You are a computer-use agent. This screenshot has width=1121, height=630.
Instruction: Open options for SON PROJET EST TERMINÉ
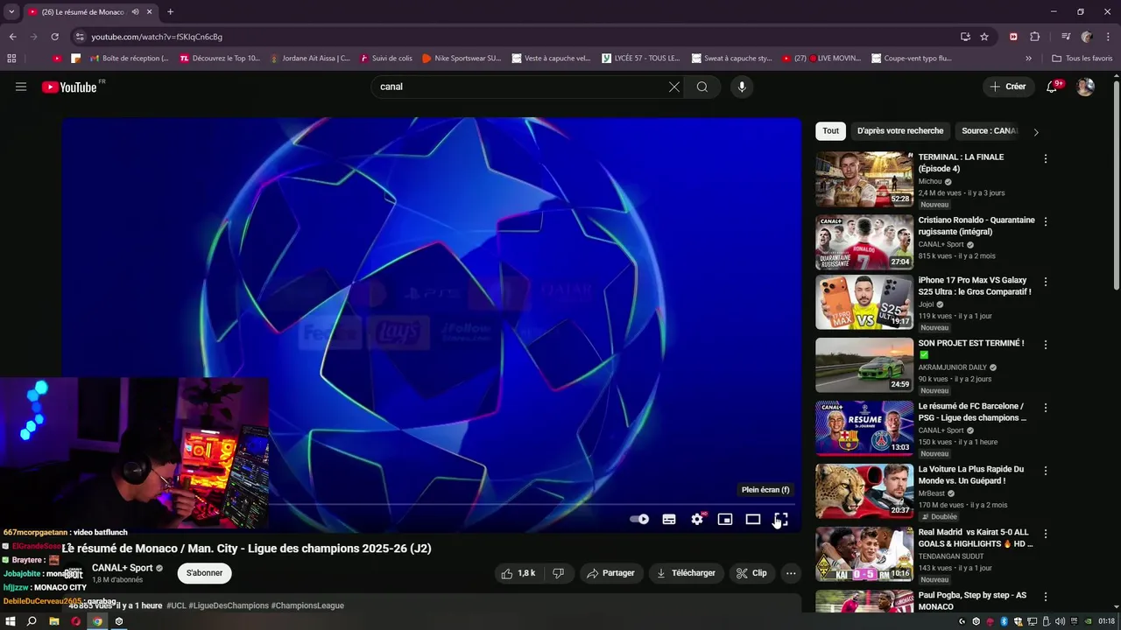pyautogui.click(x=1045, y=345)
